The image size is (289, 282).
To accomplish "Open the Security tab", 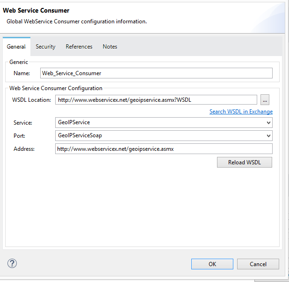I will pyautogui.click(x=45, y=47).
